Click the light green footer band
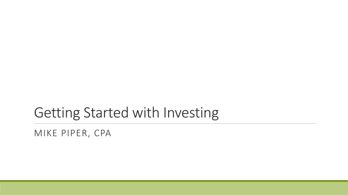This screenshot has width=348, height=195. pyautogui.click(x=174, y=189)
